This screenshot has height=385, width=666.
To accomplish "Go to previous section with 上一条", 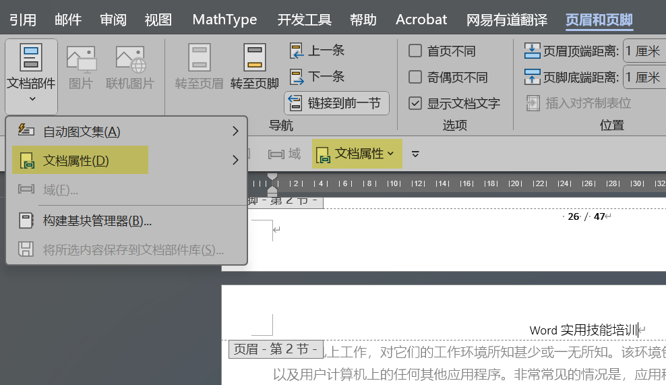I will 316,51.
